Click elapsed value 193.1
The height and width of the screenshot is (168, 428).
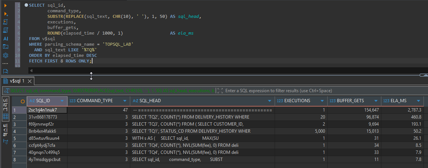pos(402,124)
